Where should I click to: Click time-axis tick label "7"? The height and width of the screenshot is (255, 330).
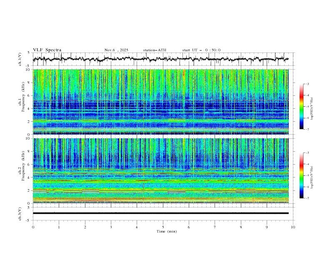tap(215, 227)
